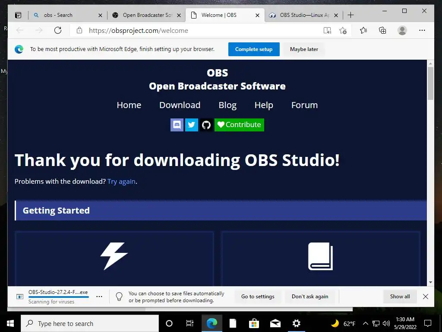
Task: Dismiss with Maybe later button
Action: point(304,49)
